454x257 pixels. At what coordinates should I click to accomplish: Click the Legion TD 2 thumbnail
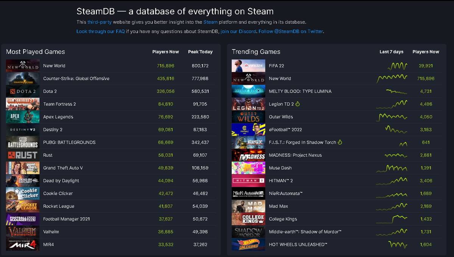tap(249, 104)
